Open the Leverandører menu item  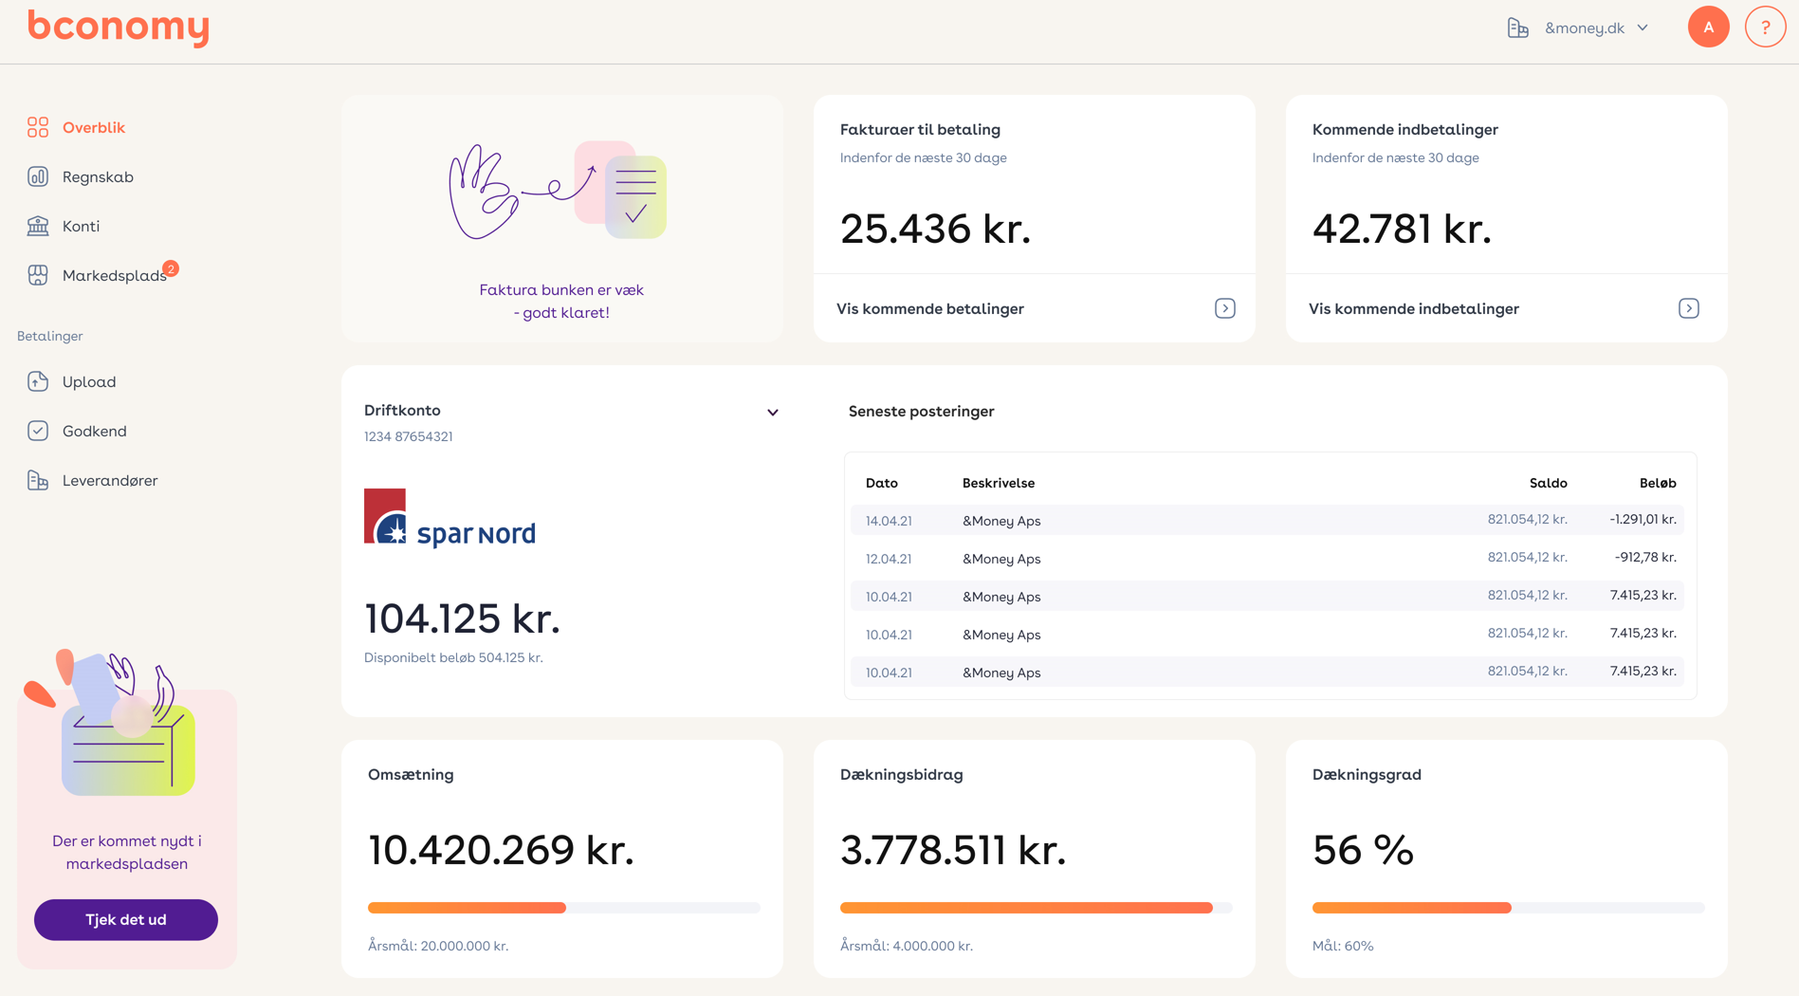[110, 480]
